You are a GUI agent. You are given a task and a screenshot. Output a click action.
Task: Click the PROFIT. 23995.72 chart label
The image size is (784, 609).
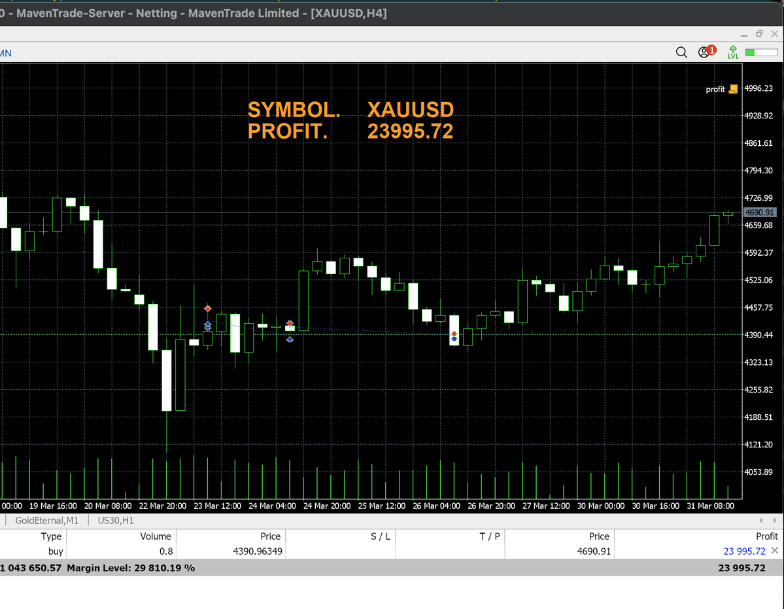point(350,131)
